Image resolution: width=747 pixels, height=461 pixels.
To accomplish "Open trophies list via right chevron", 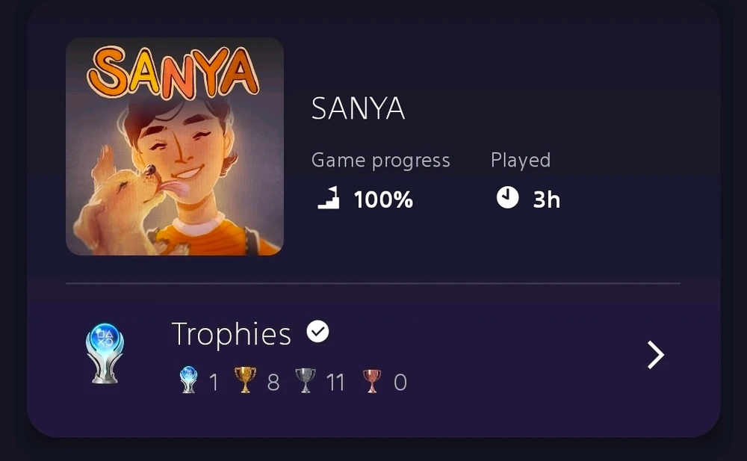I will coord(655,355).
